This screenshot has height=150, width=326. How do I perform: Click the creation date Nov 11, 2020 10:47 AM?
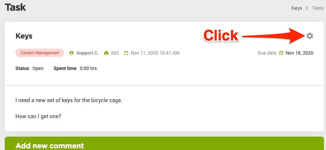point(155,53)
